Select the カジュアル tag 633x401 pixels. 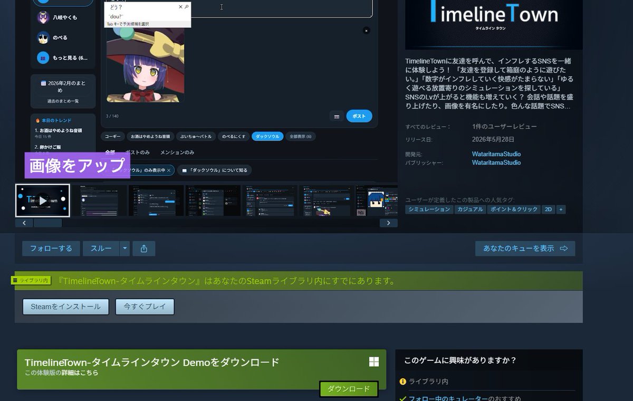pyautogui.click(x=469, y=209)
